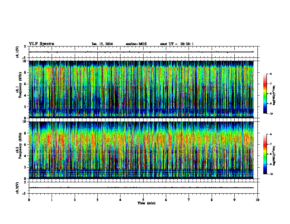
Task: Select the ch.1 "Frequency (kHz)" axis label
Action: (21, 85)
